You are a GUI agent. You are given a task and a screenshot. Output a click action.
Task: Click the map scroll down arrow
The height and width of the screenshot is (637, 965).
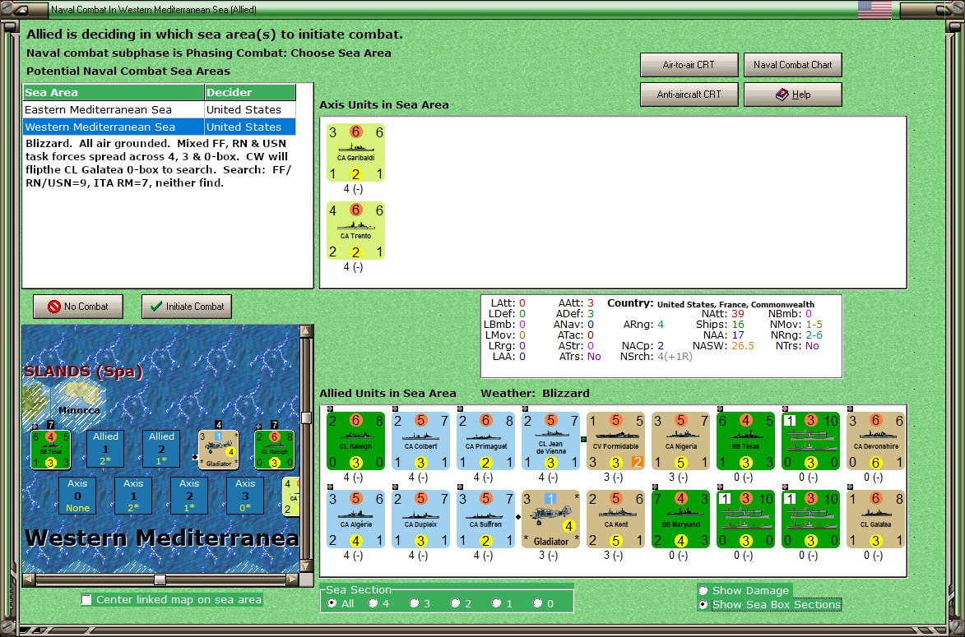(x=306, y=565)
